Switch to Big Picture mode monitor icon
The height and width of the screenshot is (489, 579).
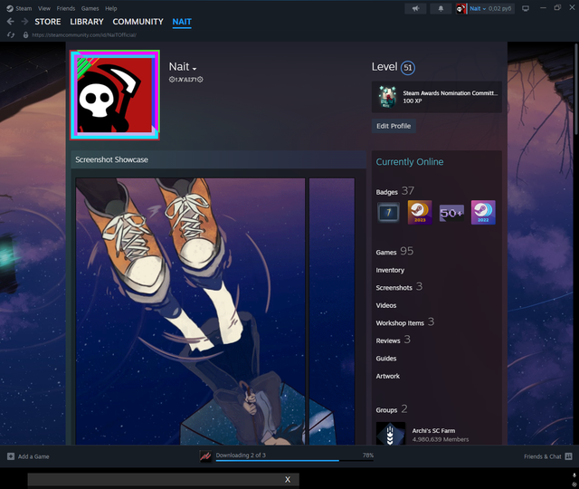click(x=526, y=8)
